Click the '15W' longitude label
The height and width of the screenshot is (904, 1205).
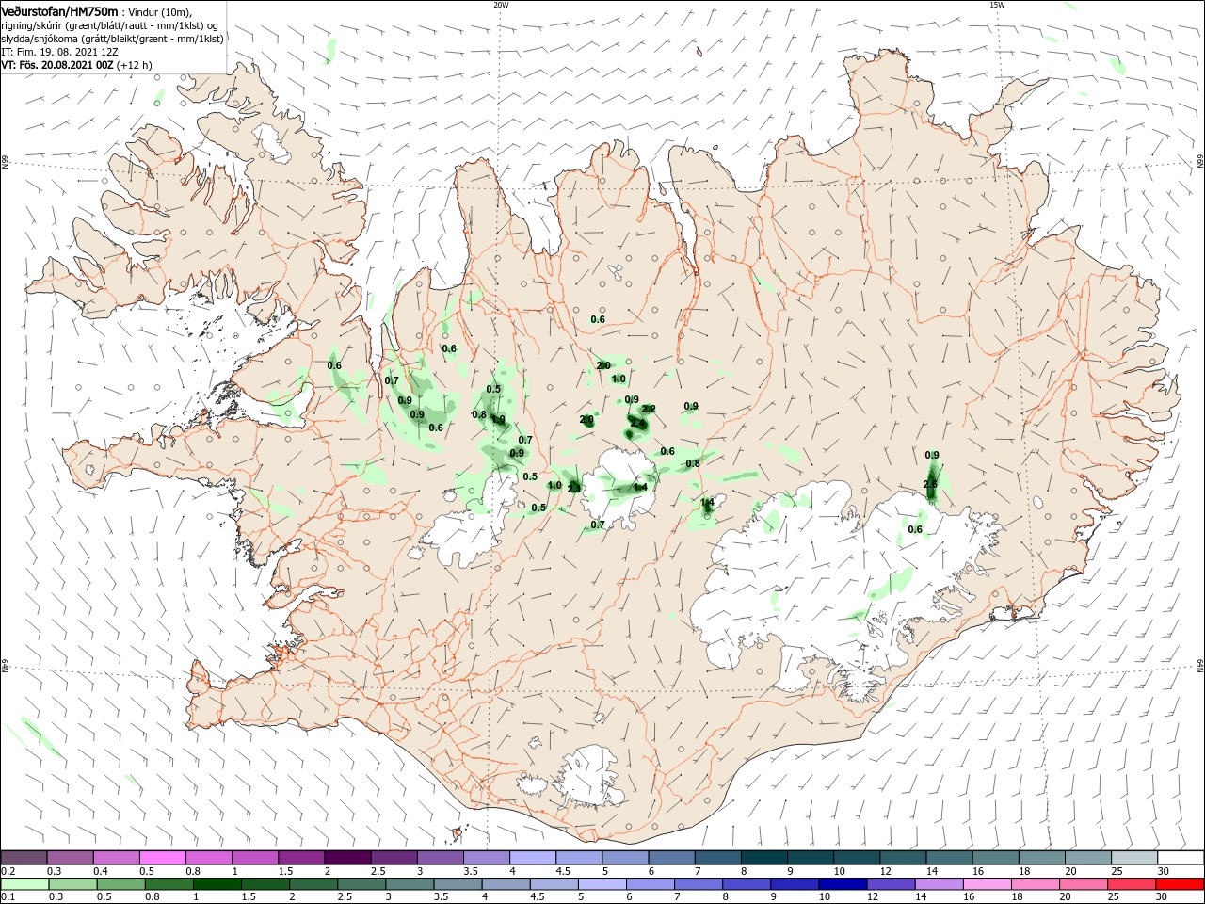[x=997, y=5]
